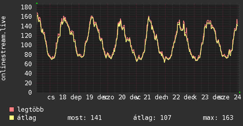The height and width of the screenshot is (126, 243).
Task: Click the 0 y-axis label
Action: point(30,92)
